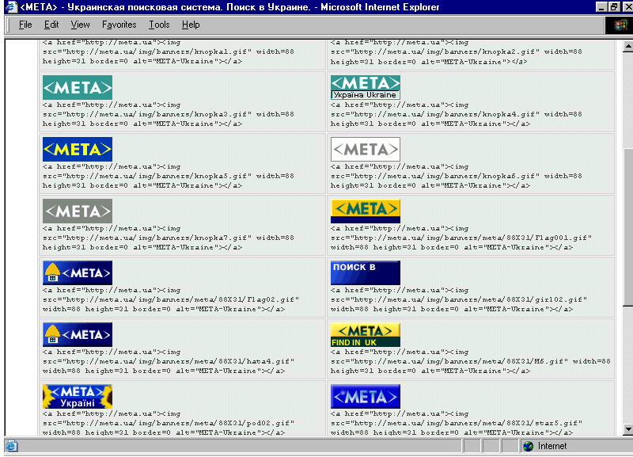
Task: Click the house META banner for Flag02.gif
Action: click(78, 272)
